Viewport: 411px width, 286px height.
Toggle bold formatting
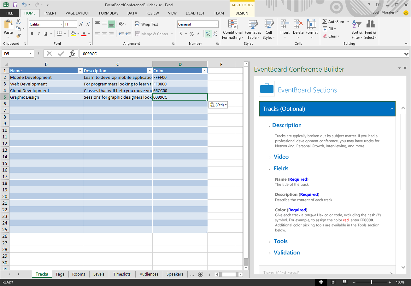click(32, 33)
